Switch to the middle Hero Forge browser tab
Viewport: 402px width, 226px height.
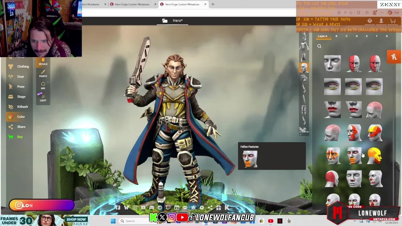(x=132, y=4)
